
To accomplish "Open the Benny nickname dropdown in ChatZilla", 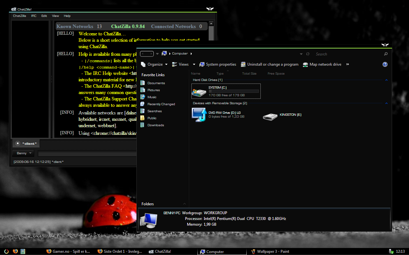I will [23, 153].
